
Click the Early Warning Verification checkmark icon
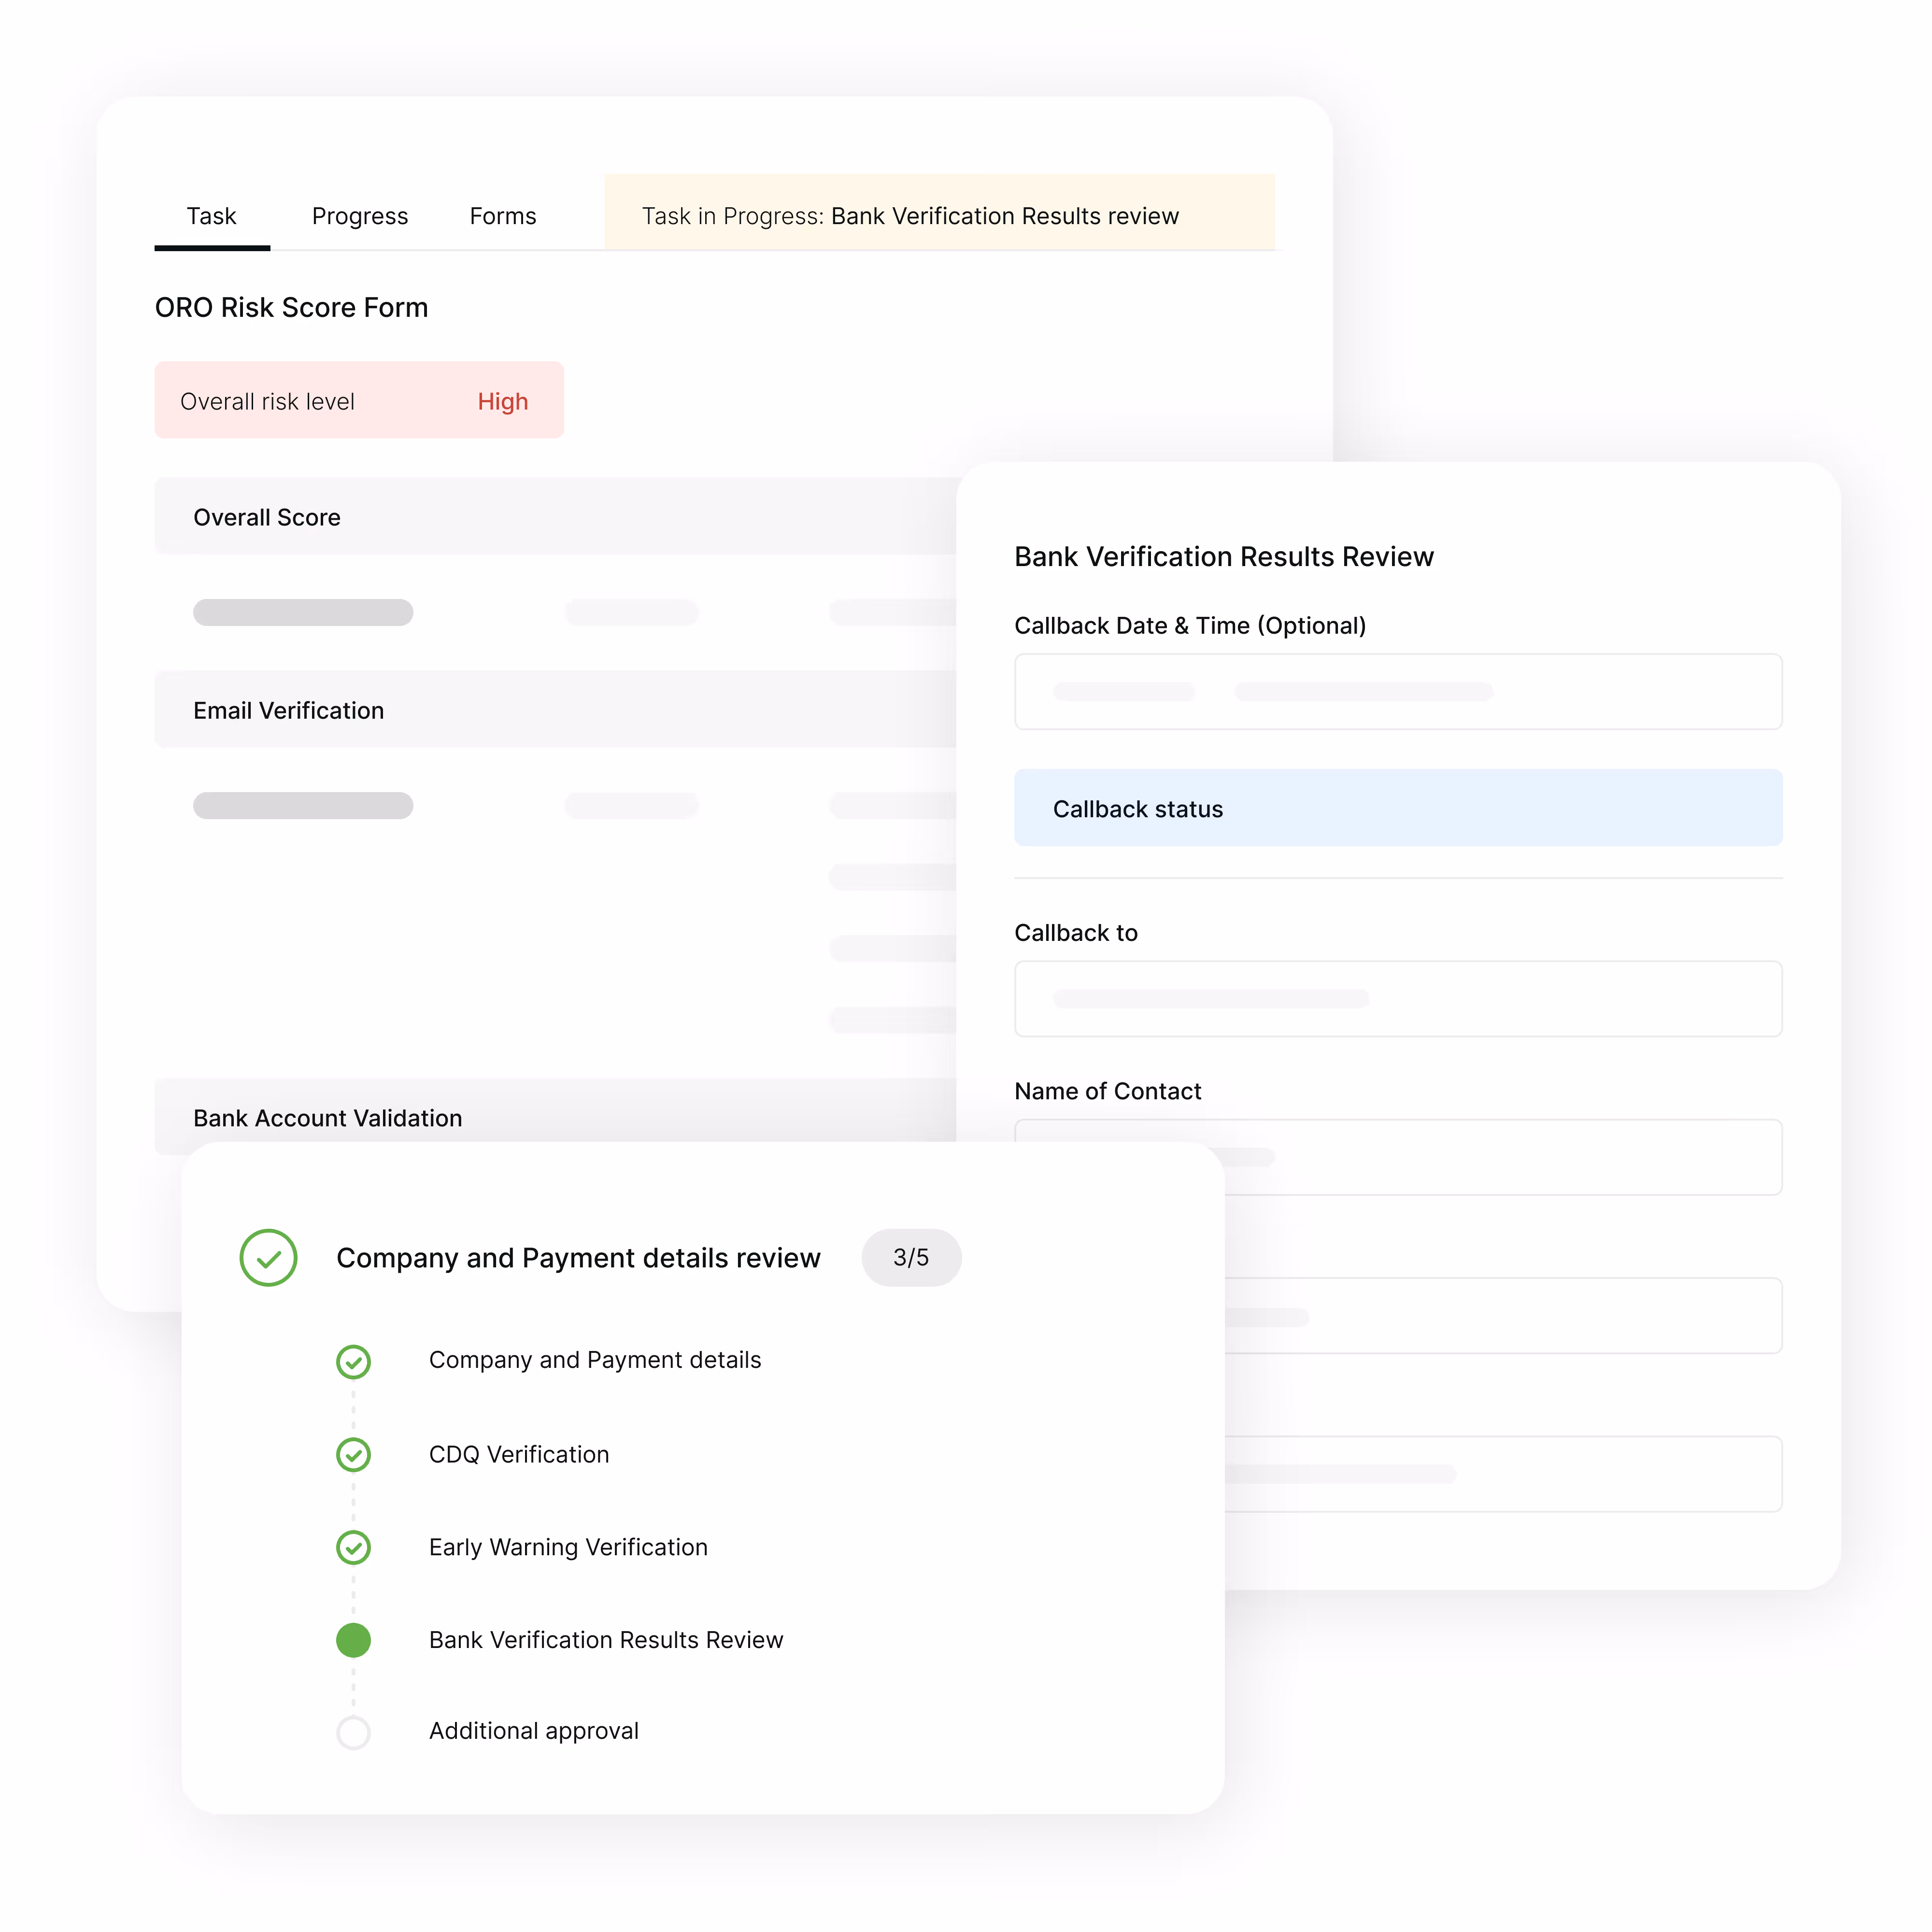(x=353, y=1547)
